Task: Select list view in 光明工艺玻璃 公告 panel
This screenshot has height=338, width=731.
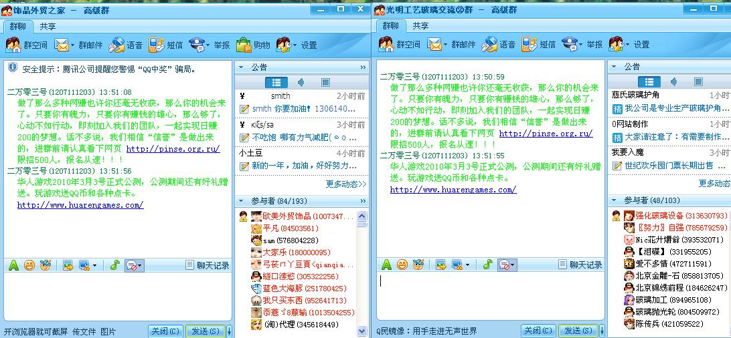Action: [649, 82]
